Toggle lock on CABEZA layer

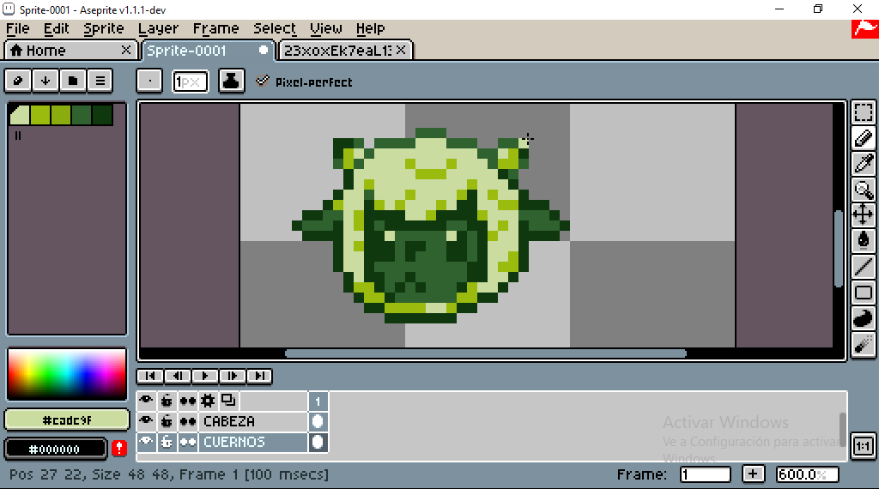tap(167, 421)
